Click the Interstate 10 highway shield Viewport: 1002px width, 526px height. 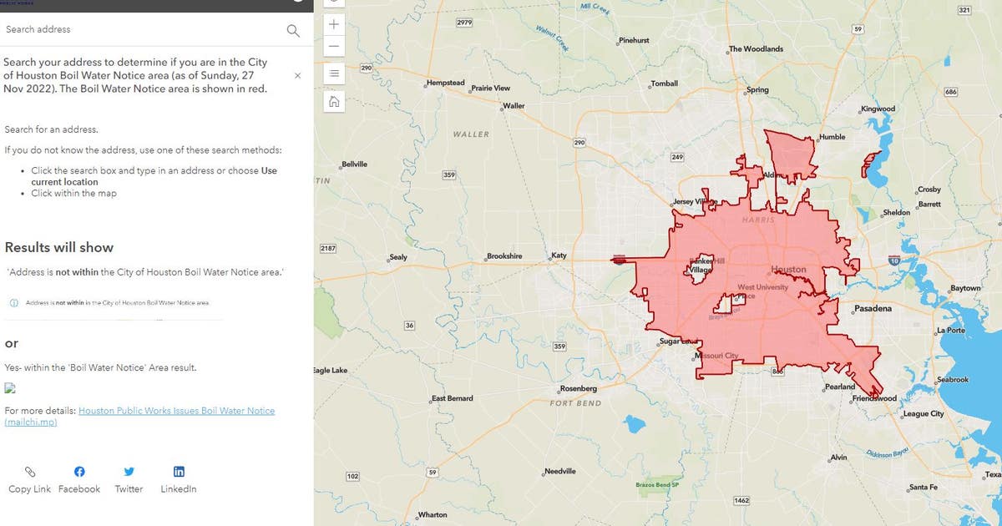coord(894,261)
